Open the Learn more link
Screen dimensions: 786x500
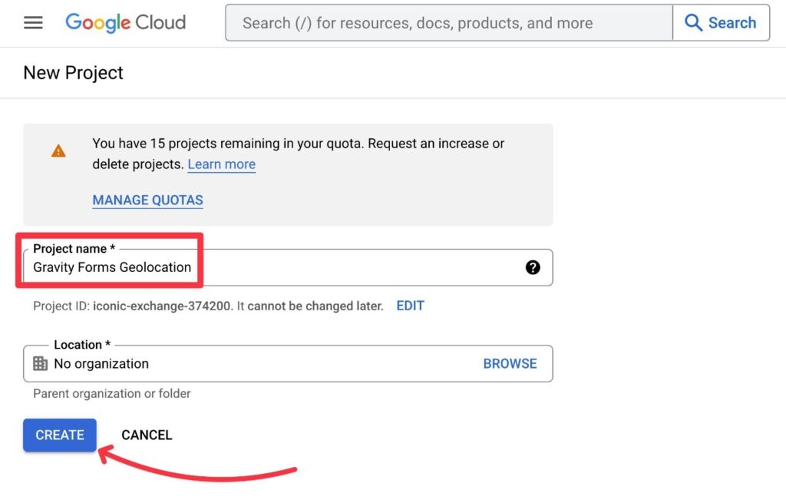(x=221, y=164)
